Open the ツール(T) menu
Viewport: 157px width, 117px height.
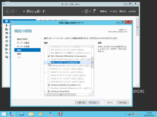(x=113, y=11)
